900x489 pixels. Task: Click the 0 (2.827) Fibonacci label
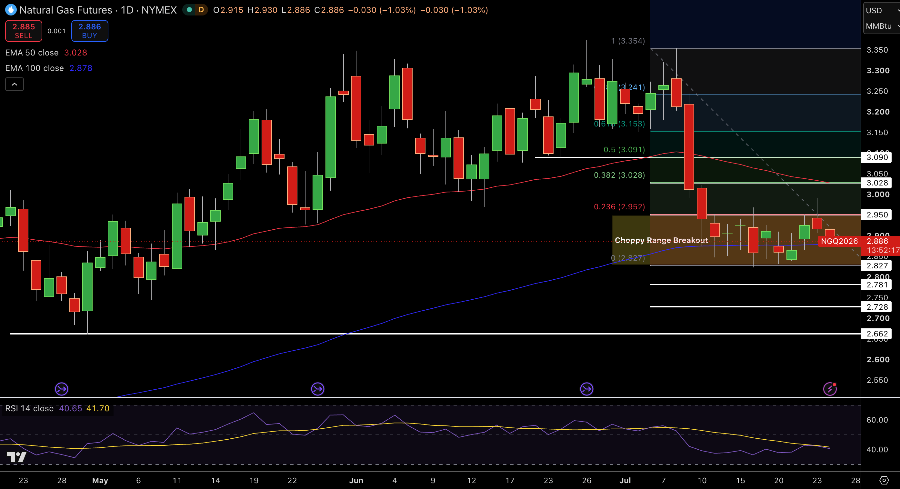pyautogui.click(x=628, y=258)
